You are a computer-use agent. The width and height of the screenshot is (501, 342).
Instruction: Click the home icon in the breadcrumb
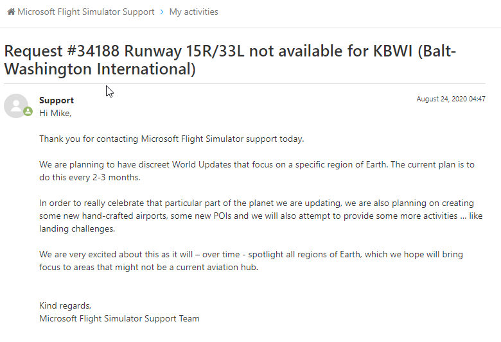coord(11,12)
